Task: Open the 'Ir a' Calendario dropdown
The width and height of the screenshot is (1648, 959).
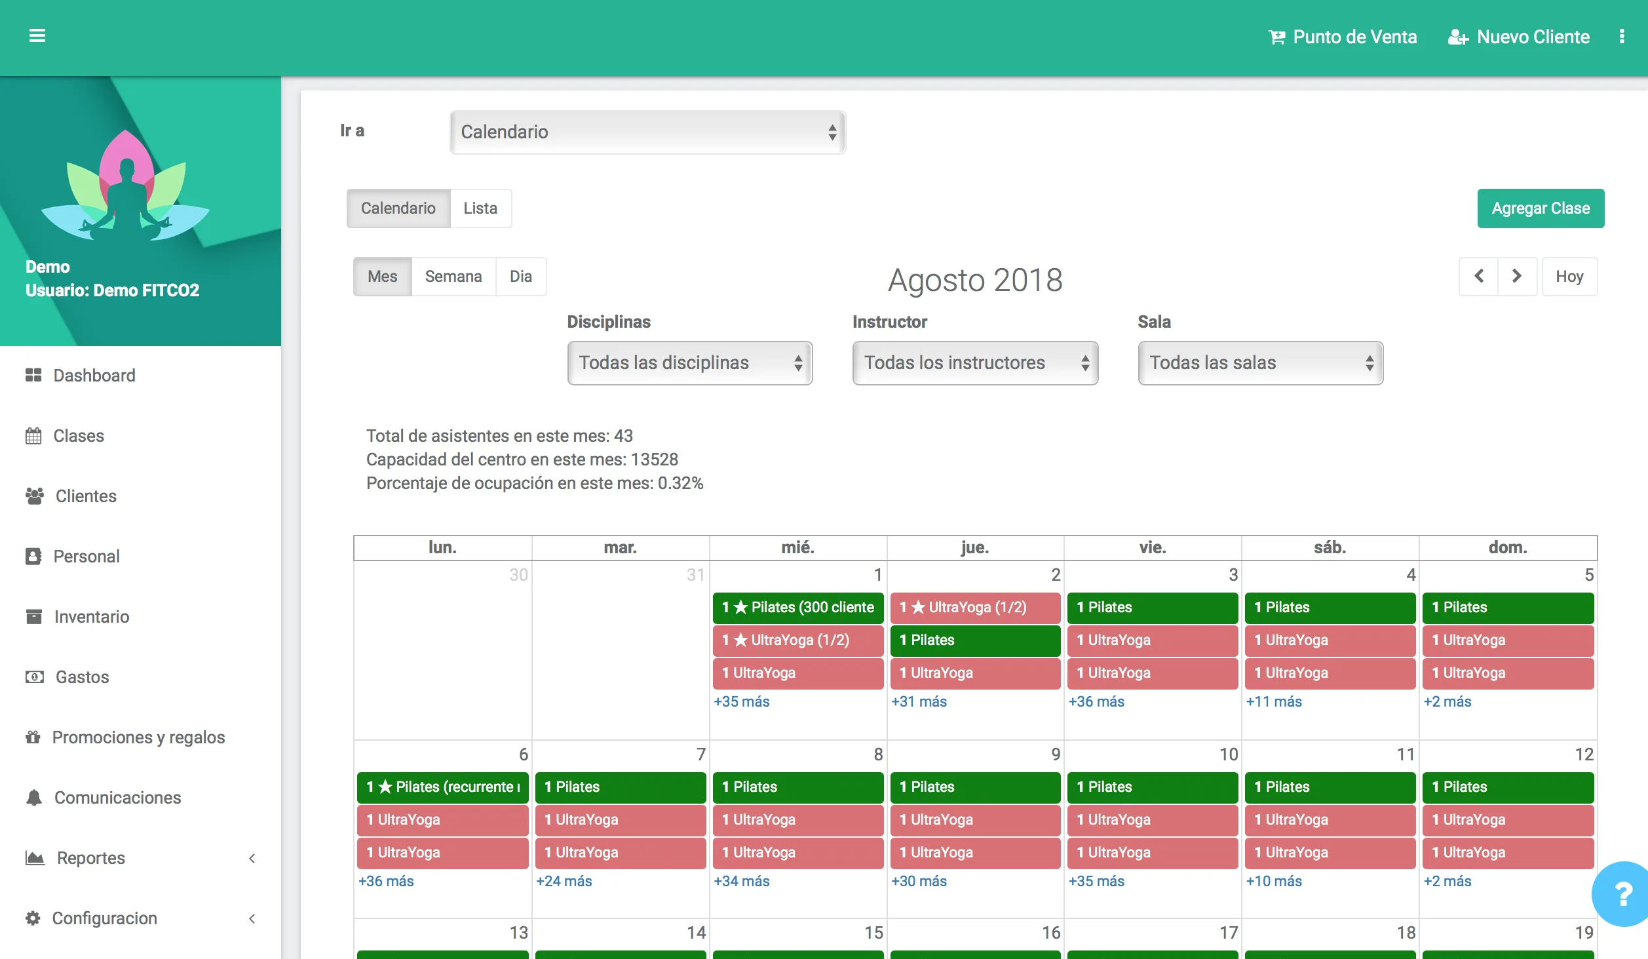Action: (x=647, y=132)
